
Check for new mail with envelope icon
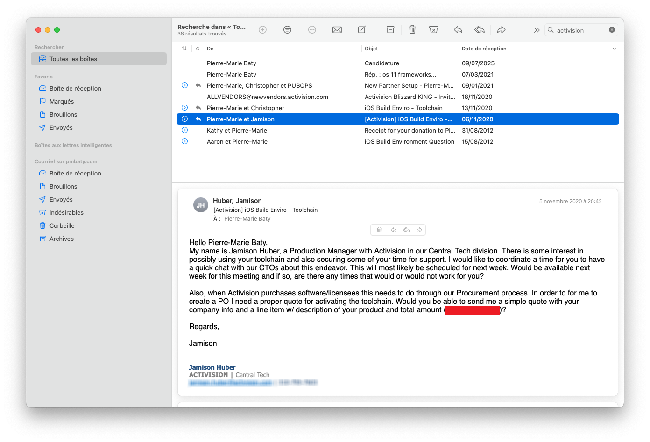[x=337, y=30]
